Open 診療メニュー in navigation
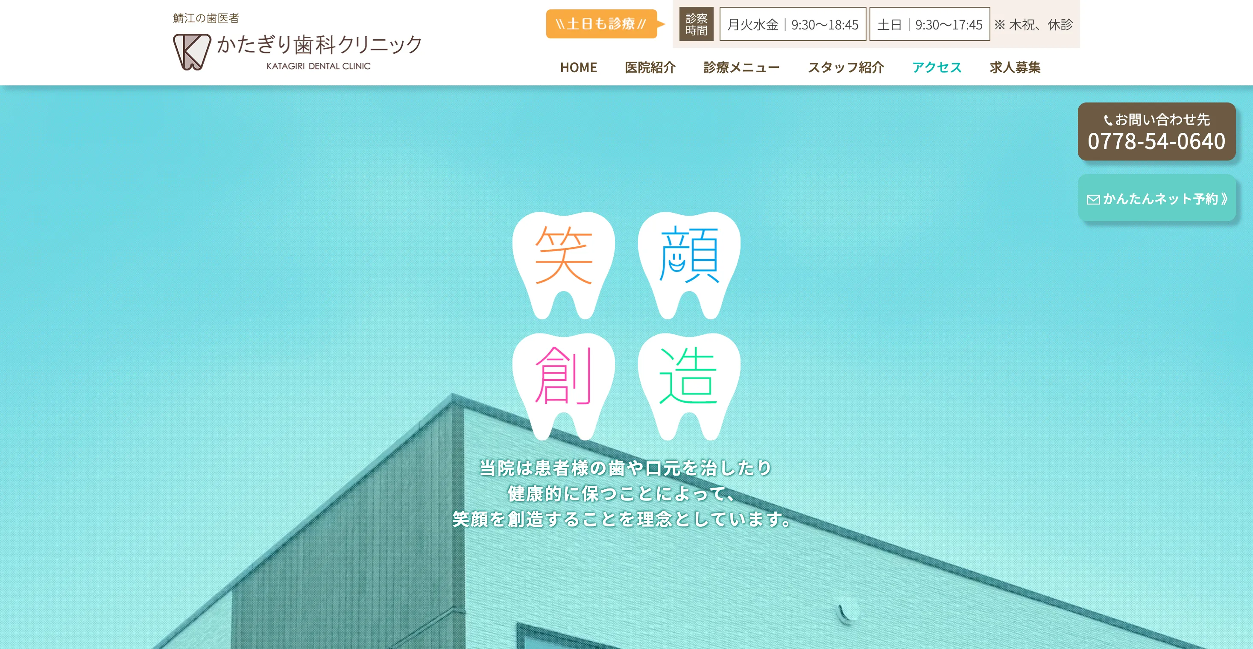Image resolution: width=1253 pixels, height=649 pixels. tap(741, 67)
